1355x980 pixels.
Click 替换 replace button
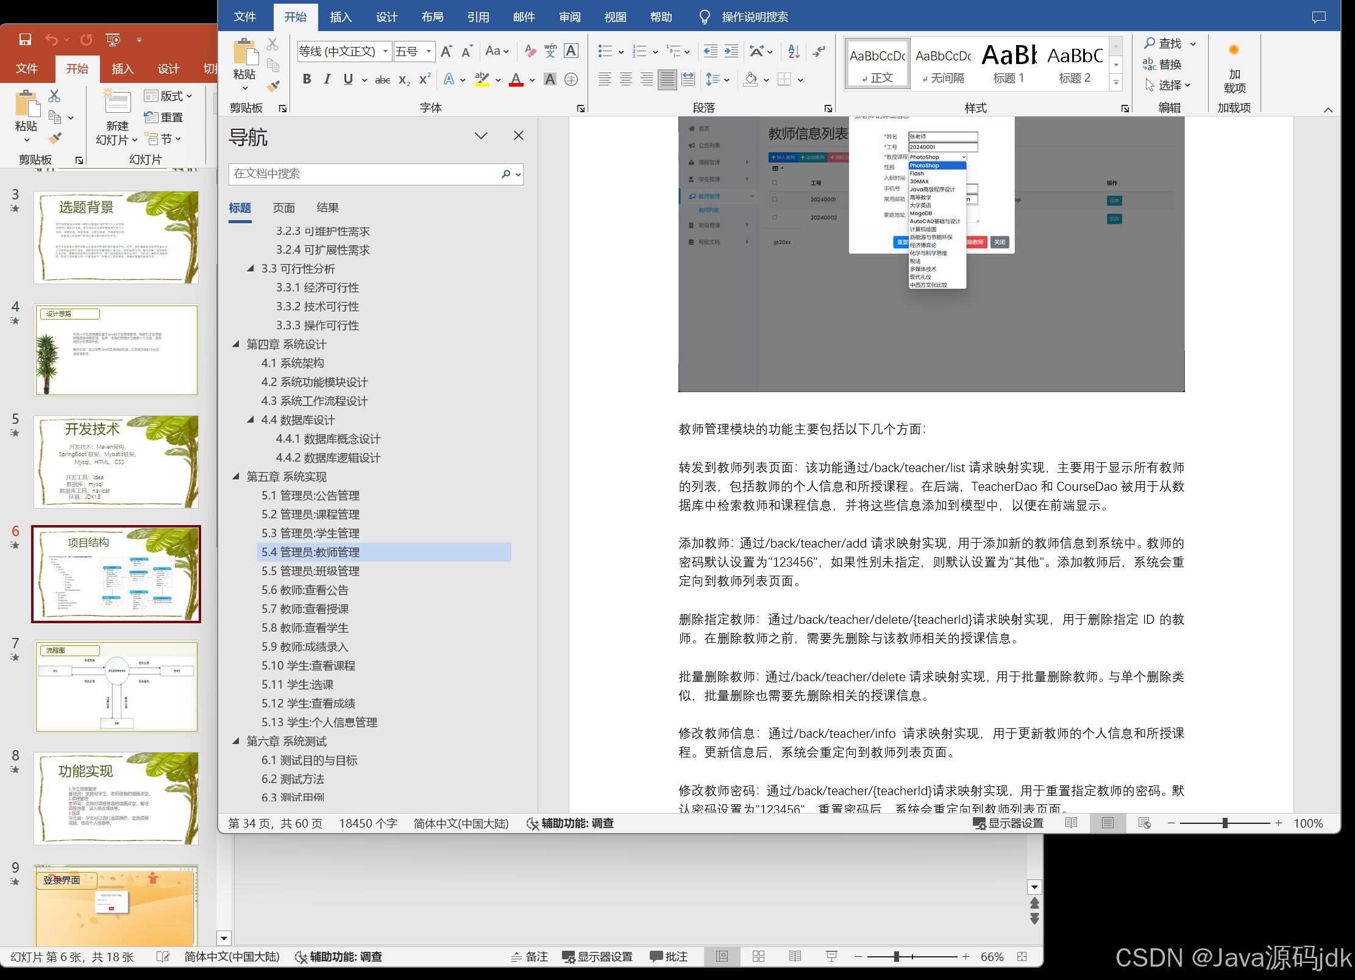point(1163,64)
